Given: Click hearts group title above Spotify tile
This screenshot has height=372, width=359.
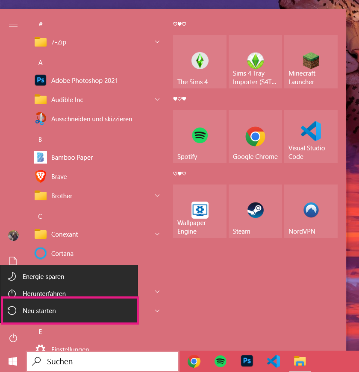Looking at the screenshot, I should (x=179, y=99).
